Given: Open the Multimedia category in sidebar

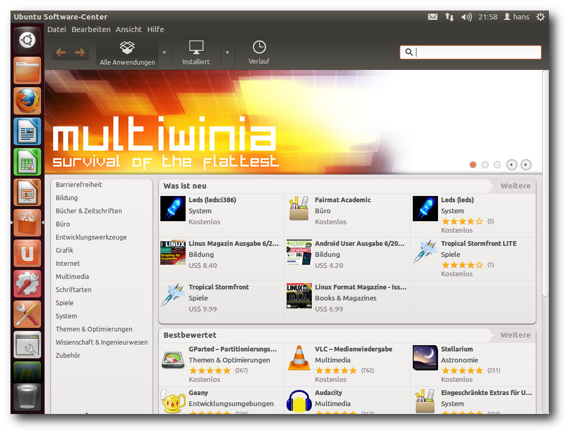Looking at the screenshot, I should (x=73, y=277).
